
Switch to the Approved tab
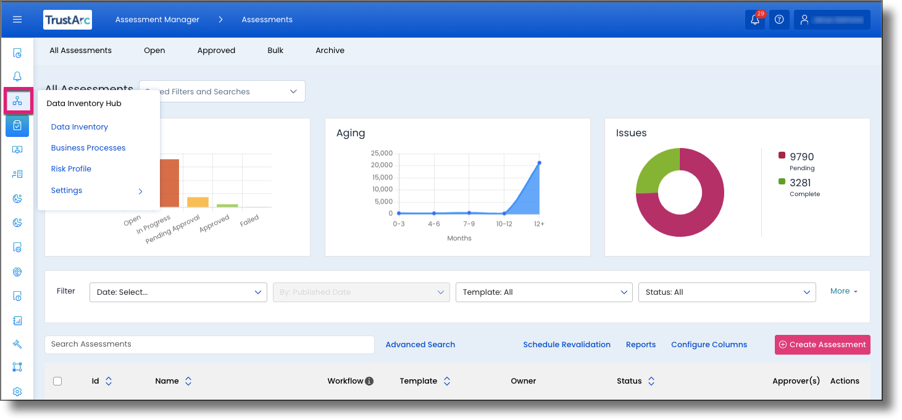pyautogui.click(x=216, y=51)
